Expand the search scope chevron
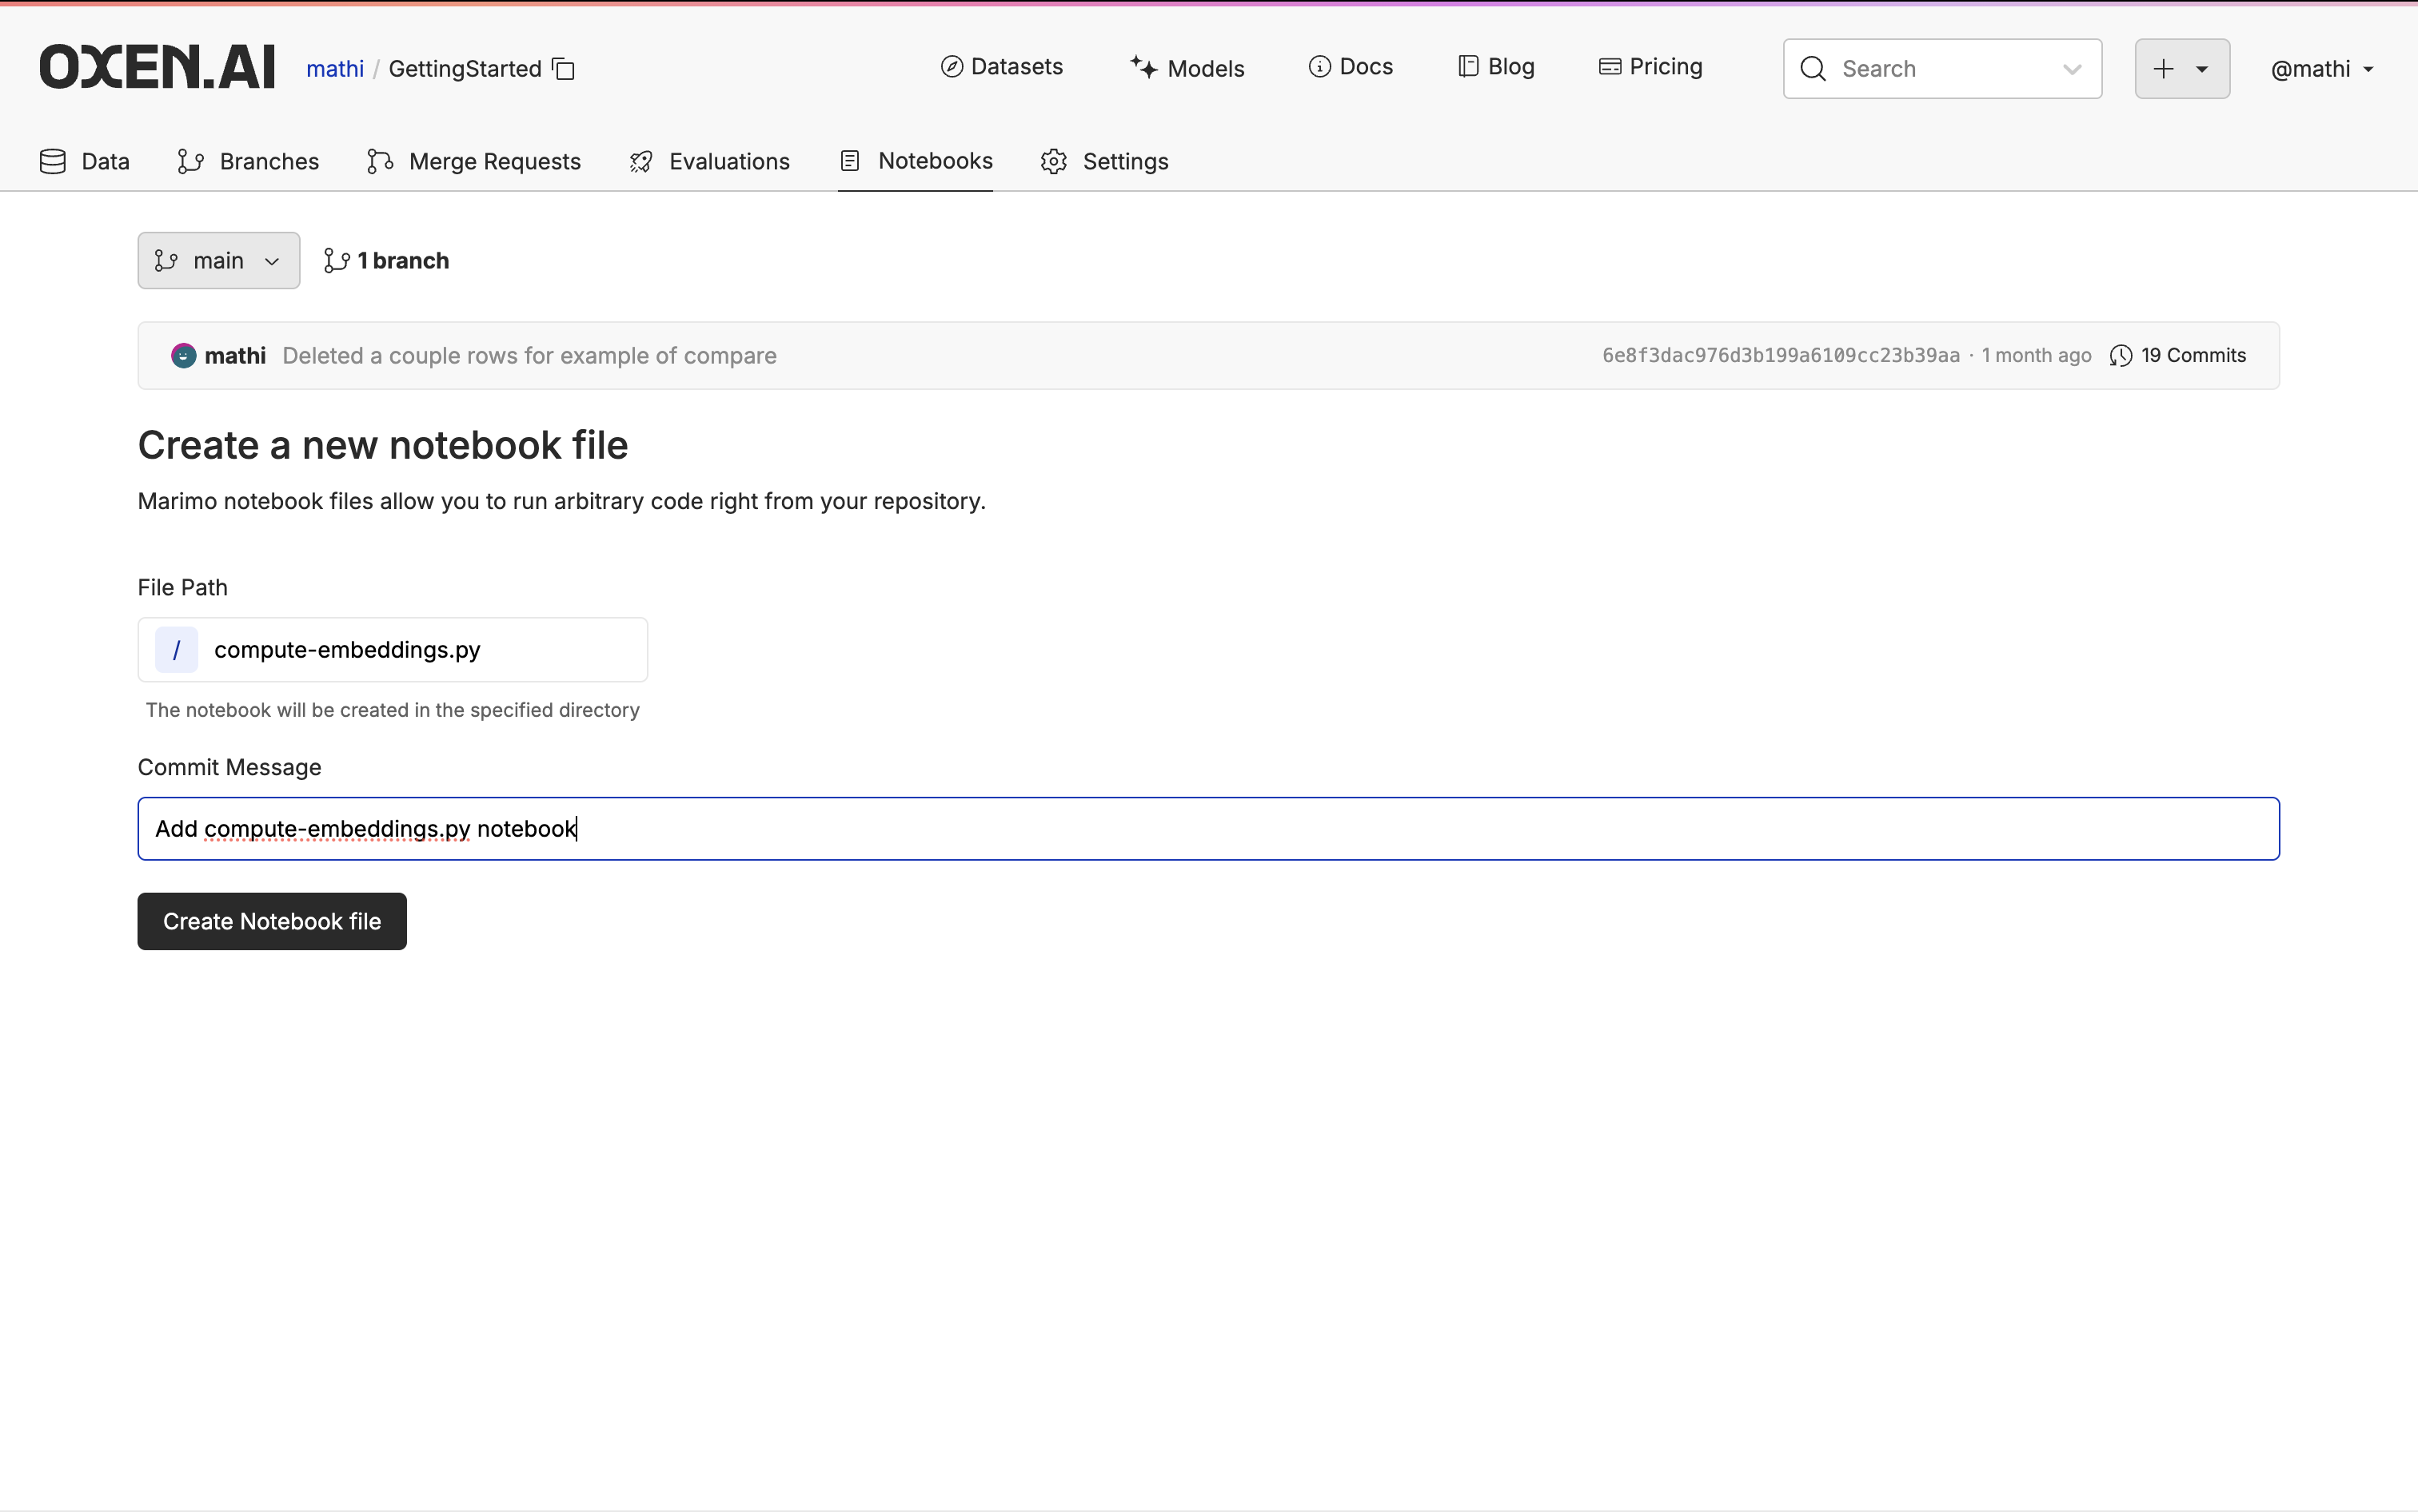Screen dimensions: 2418x1512 pyautogui.click(x=2072, y=69)
